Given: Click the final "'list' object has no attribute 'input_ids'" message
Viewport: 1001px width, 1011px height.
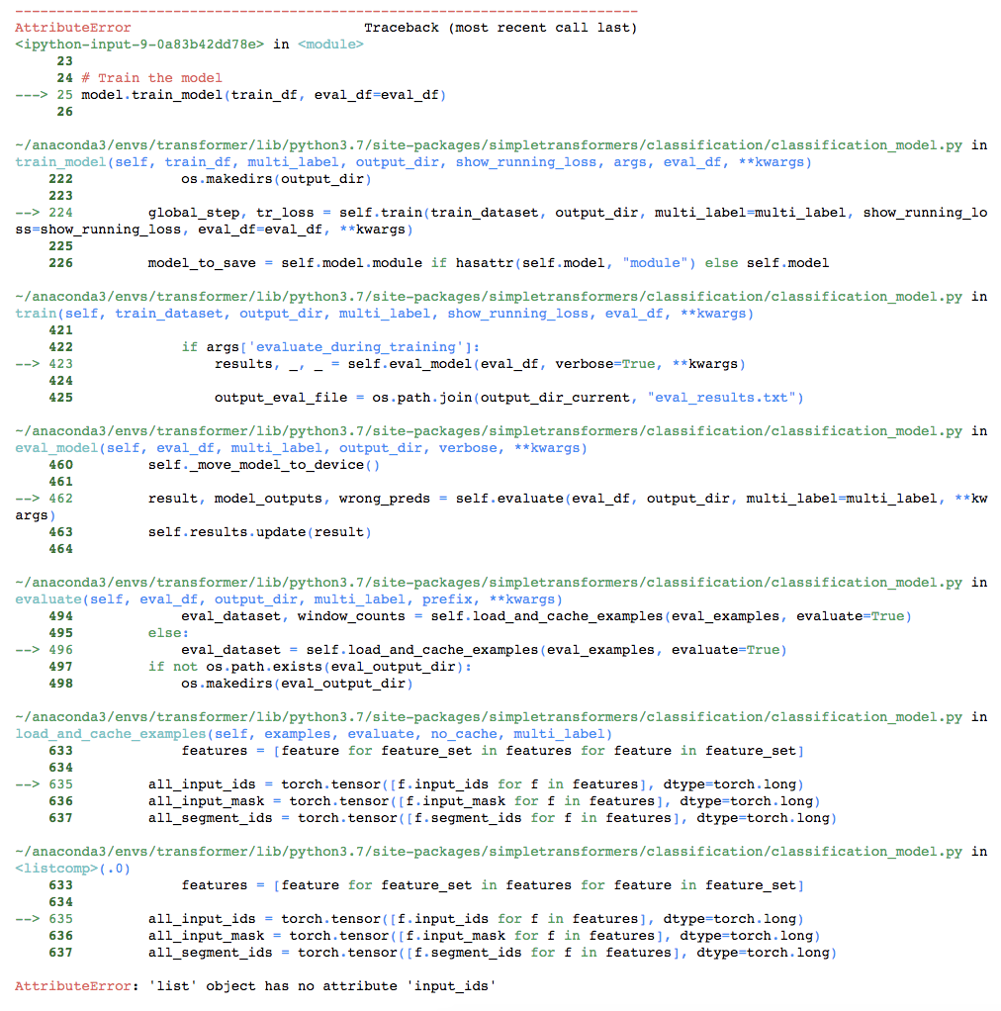Looking at the screenshot, I should 322,986.
